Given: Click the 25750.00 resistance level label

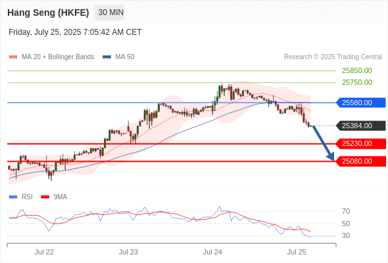Looking at the screenshot, I should click(357, 82).
